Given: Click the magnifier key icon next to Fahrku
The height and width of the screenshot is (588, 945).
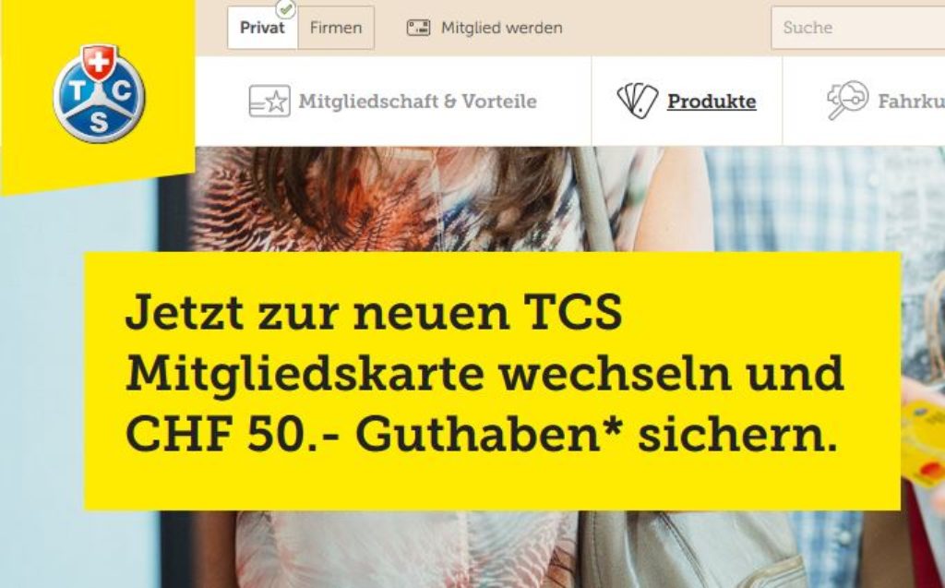Looking at the screenshot, I should [847, 100].
